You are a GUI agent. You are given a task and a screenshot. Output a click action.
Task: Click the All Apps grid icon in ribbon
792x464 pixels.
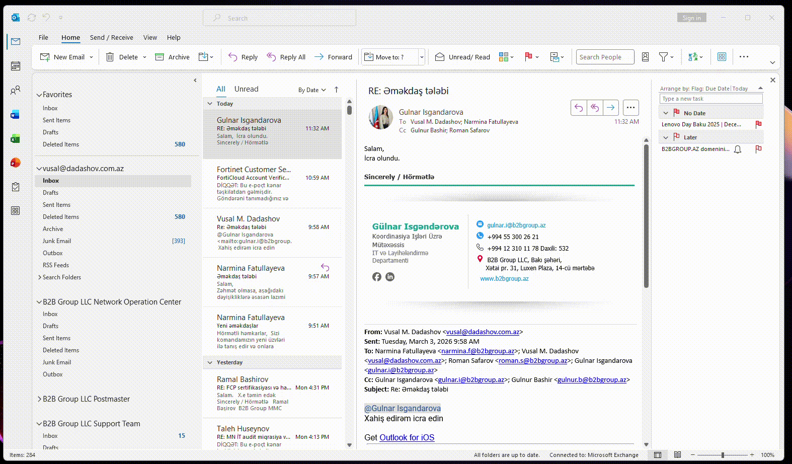point(722,57)
